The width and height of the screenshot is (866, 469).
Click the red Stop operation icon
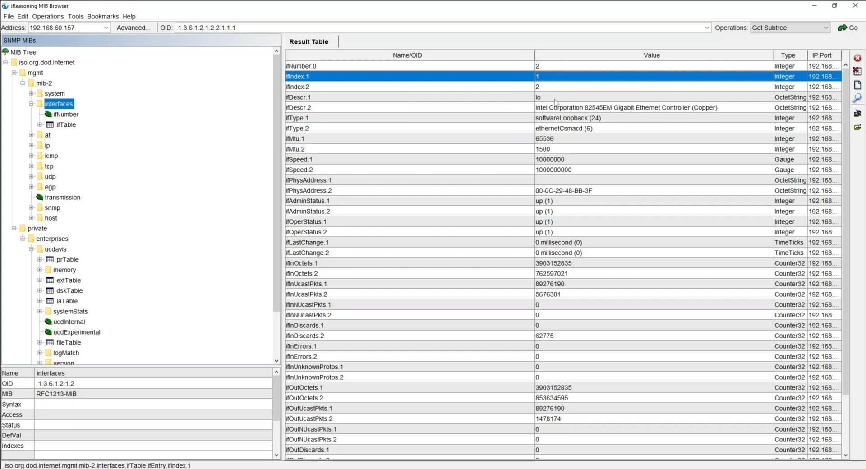[x=857, y=58]
